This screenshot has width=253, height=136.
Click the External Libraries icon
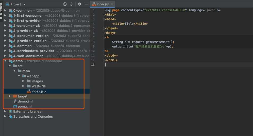[x=10, y=112]
